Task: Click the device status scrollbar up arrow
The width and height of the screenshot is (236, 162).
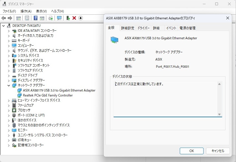Action: (219, 84)
